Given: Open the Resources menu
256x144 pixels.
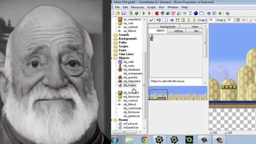Looking at the screenshot, I should (137, 7).
